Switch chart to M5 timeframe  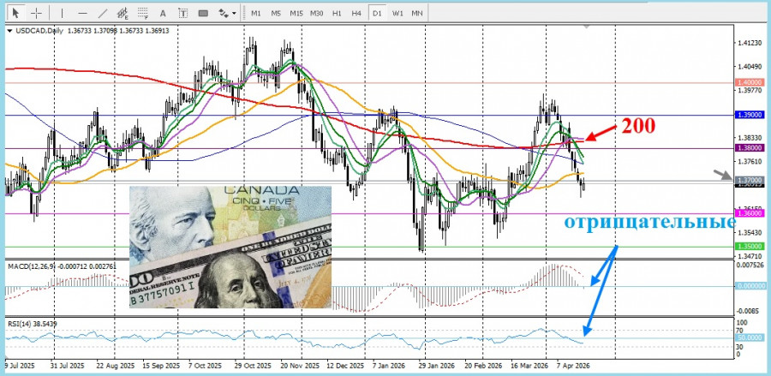click(276, 13)
